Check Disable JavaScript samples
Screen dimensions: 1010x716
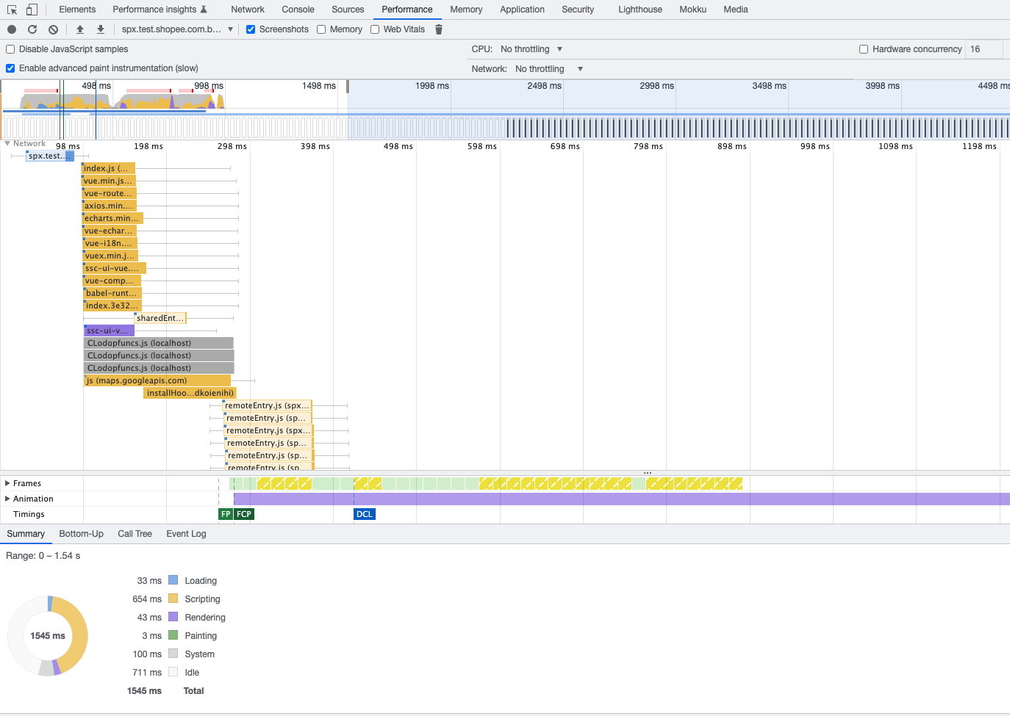pos(10,49)
